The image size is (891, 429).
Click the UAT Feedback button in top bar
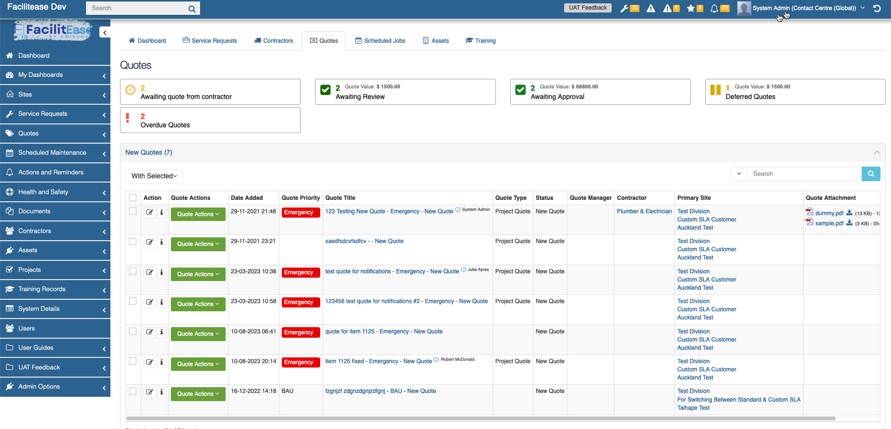pos(588,8)
